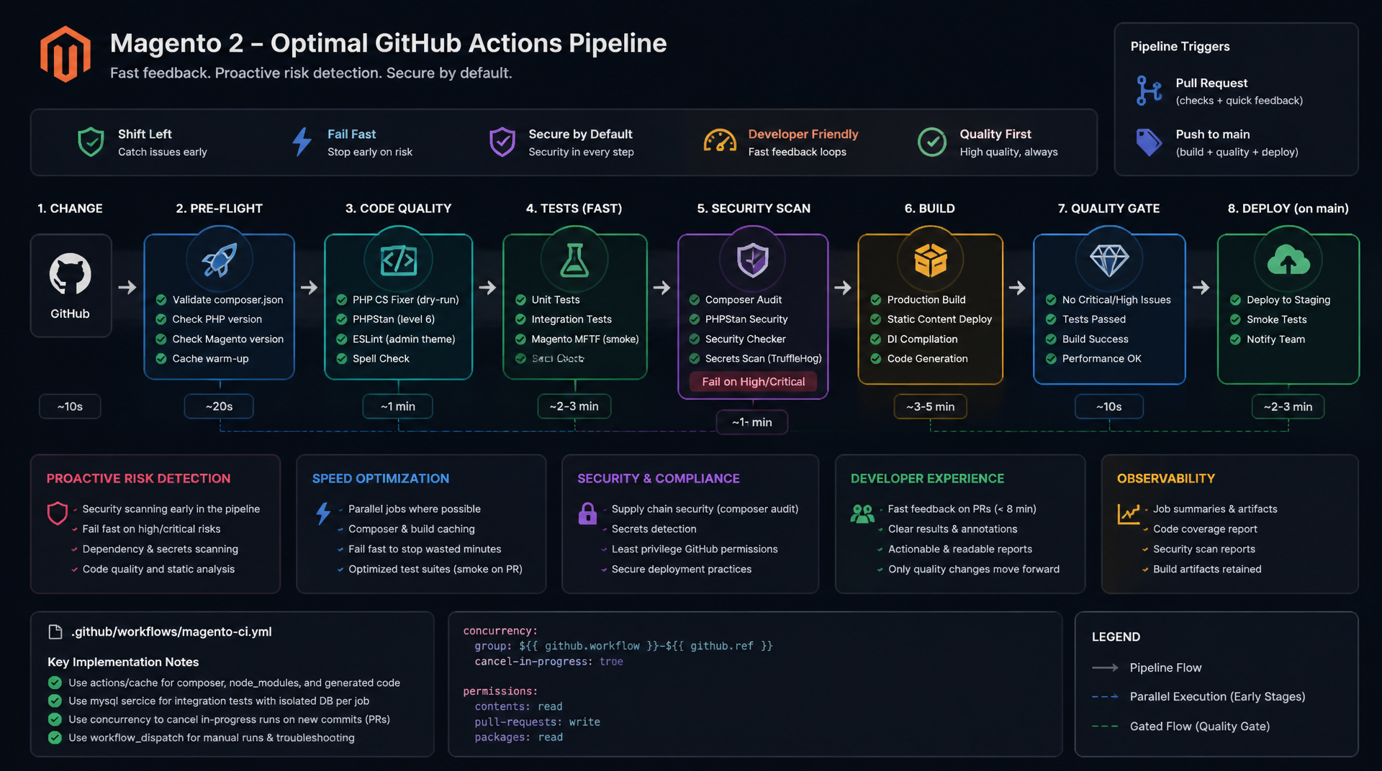Click the 'Fail on High/Critical' badge
Screen dimensions: 1382x771
[753, 382]
